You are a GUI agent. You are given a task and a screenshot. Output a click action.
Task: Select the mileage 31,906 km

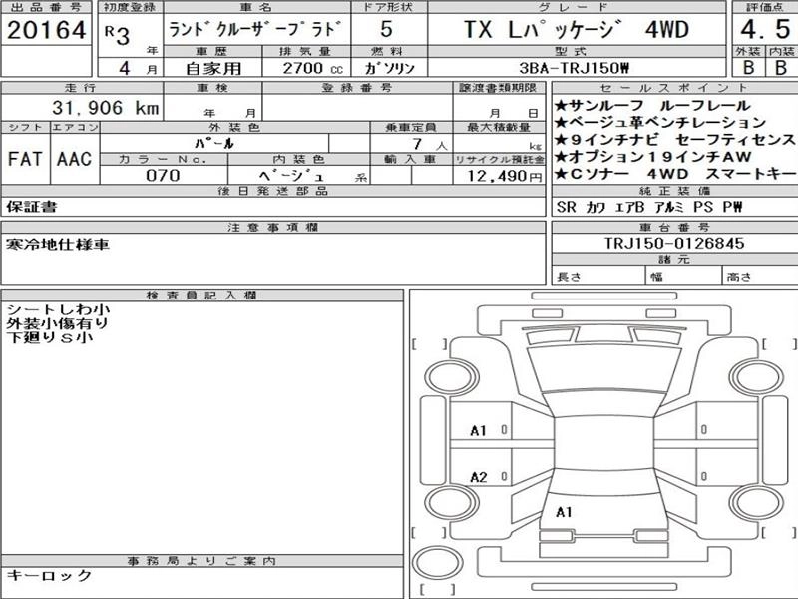pos(106,108)
